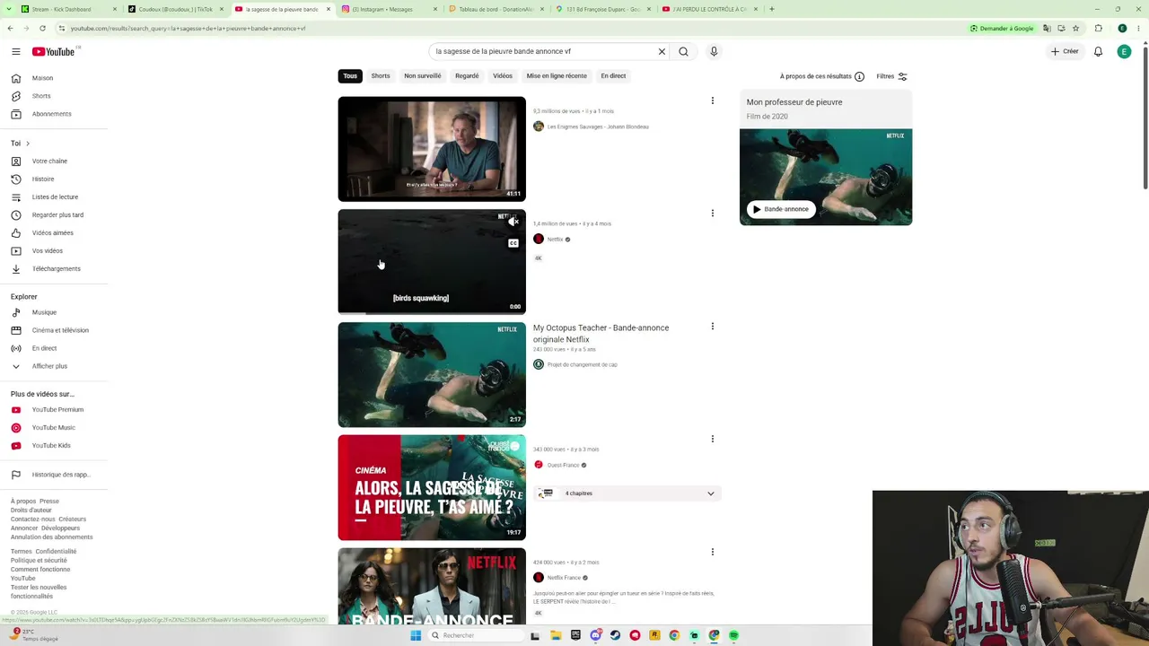The width and height of the screenshot is (1149, 646).
Task: Open the Créer dropdown button
Action: (1065, 51)
